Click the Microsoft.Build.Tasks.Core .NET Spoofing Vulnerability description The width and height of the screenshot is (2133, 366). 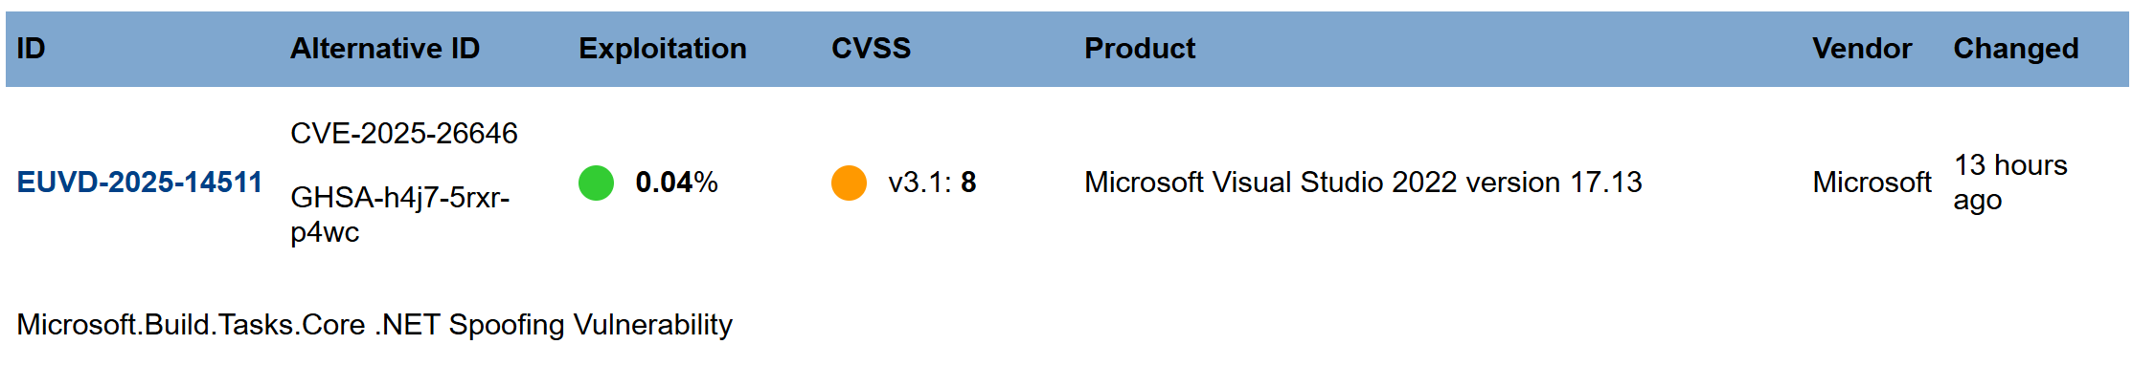coord(374,325)
